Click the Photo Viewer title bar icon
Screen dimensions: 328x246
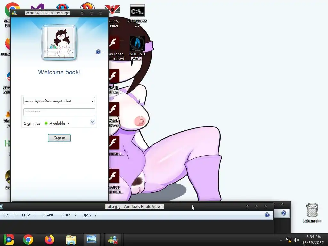pyautogui.click(x=1, y=207)
